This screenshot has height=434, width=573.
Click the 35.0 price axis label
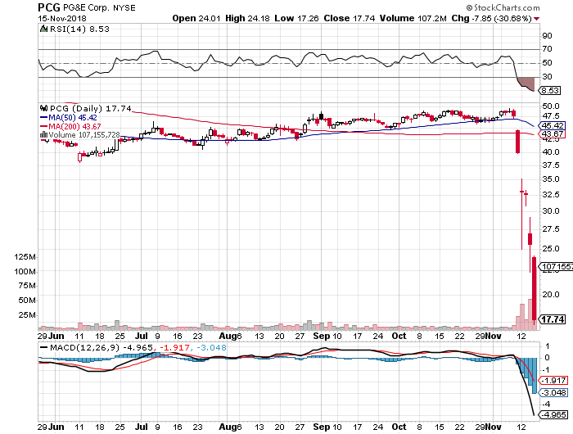pyautogui.click(x=551, y=179)
